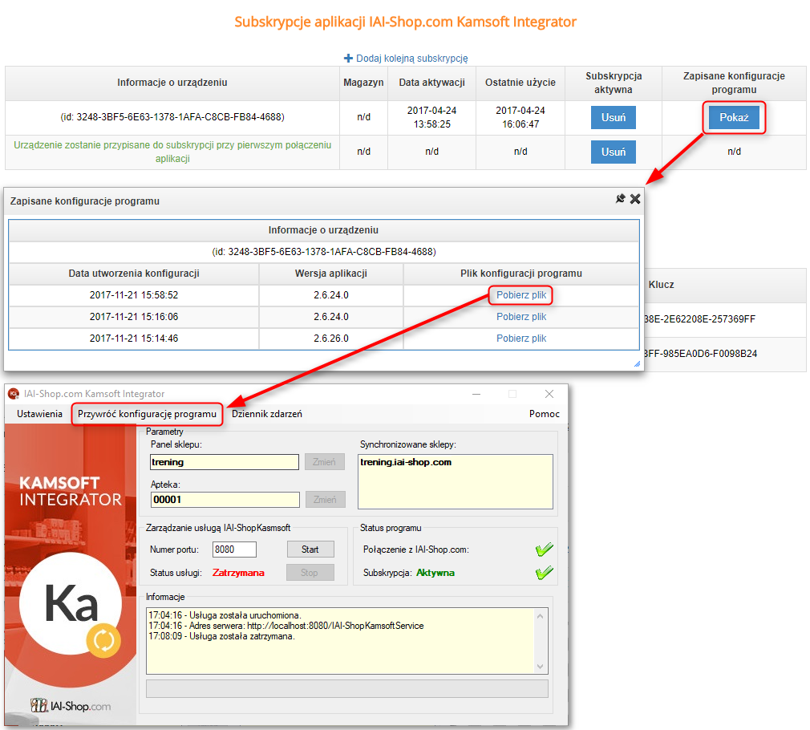Click the green unassigned device notice text
The image size is (810, 730).
pos(172,152)
